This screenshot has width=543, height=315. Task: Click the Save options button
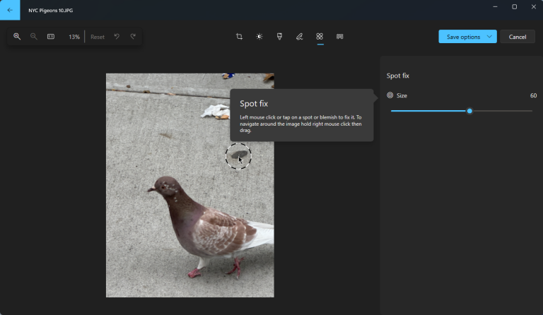click(x=463, y=37)
